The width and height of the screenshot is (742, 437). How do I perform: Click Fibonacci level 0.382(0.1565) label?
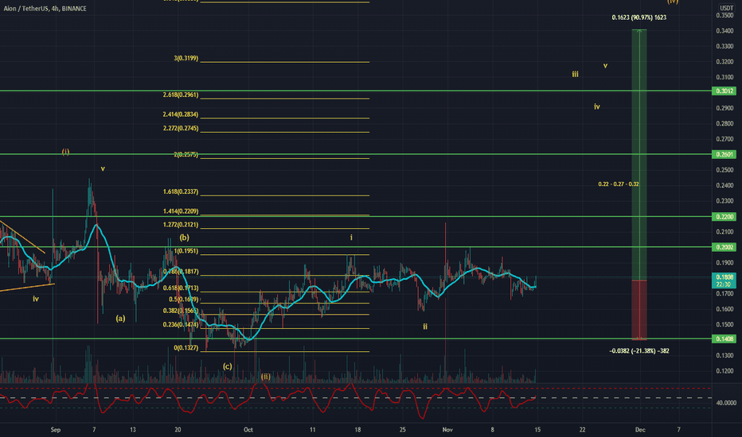(x=181, y=311)
